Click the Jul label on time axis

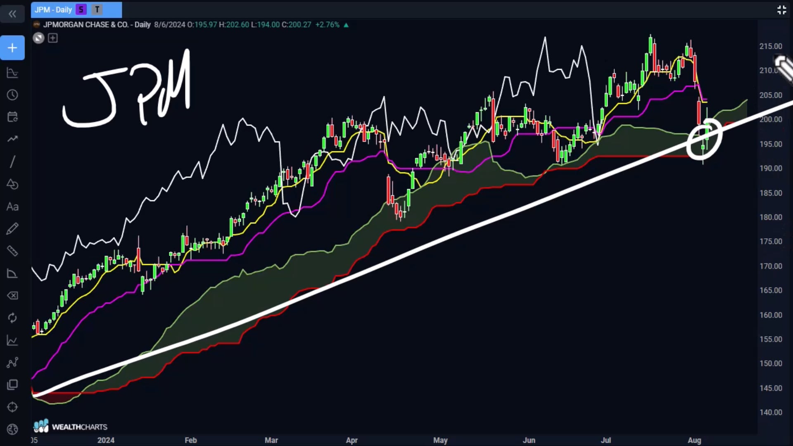tap(606, 440)
